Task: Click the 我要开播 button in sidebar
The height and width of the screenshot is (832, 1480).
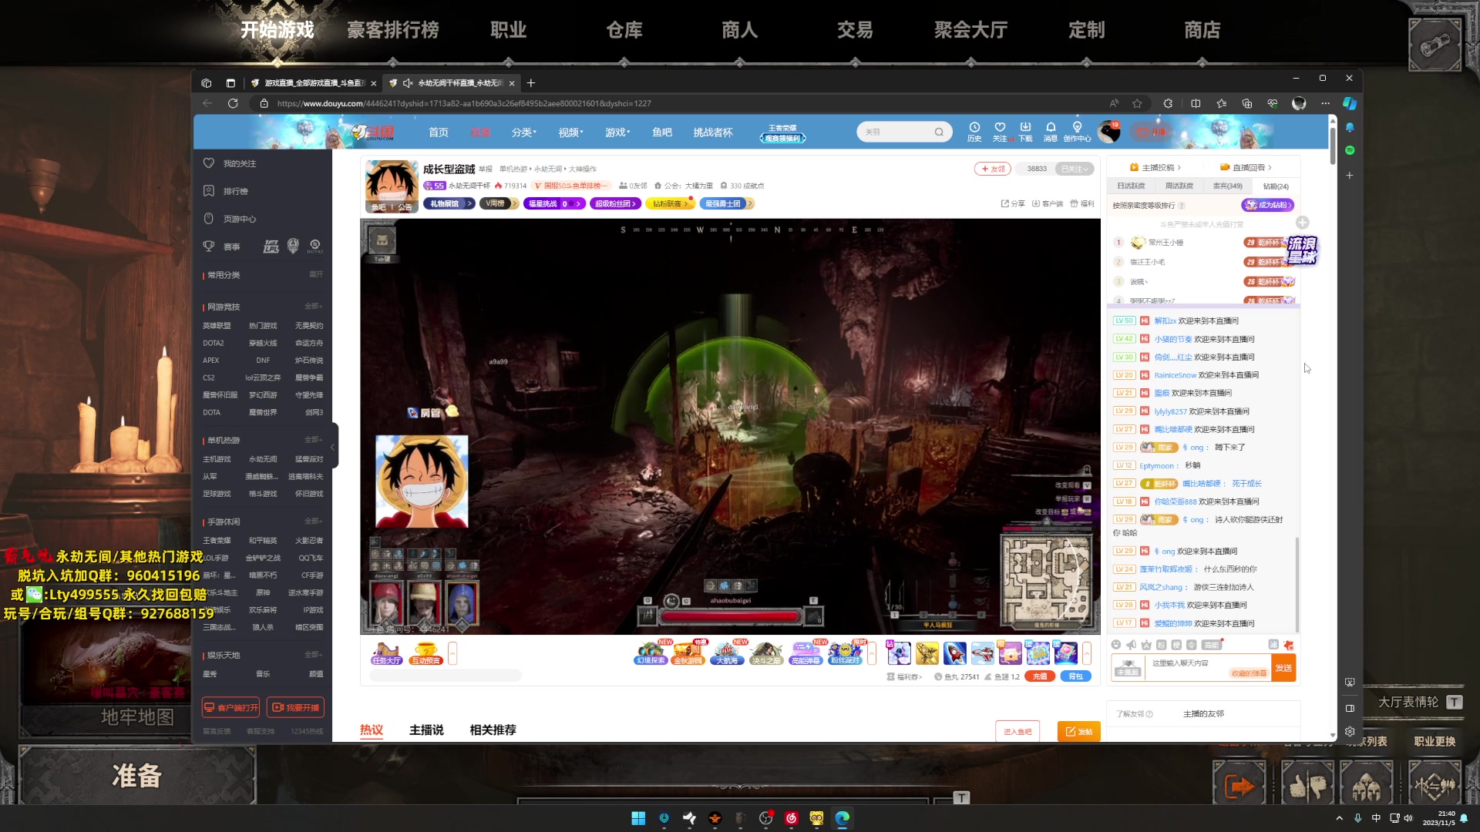Action: coord(295,707)
